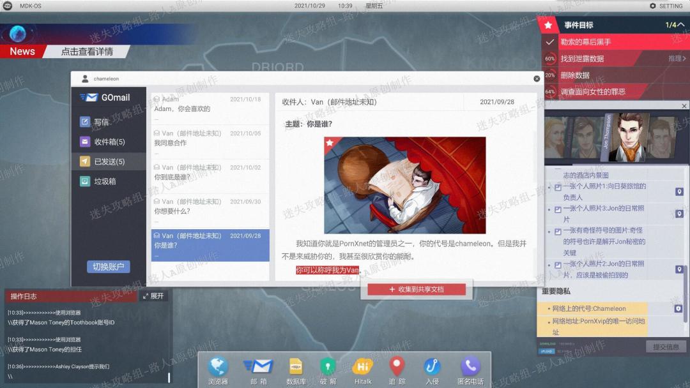Click the 垃圾箱 trash icon

85,181
